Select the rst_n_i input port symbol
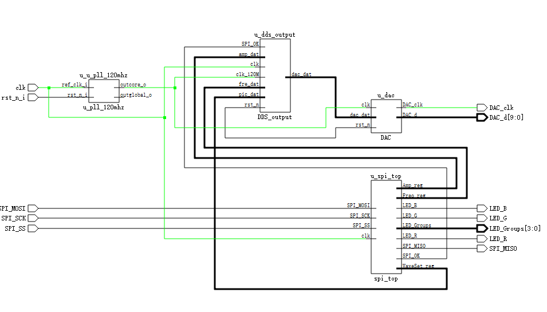This screenshot has width=547, height=312. [33, 97]
